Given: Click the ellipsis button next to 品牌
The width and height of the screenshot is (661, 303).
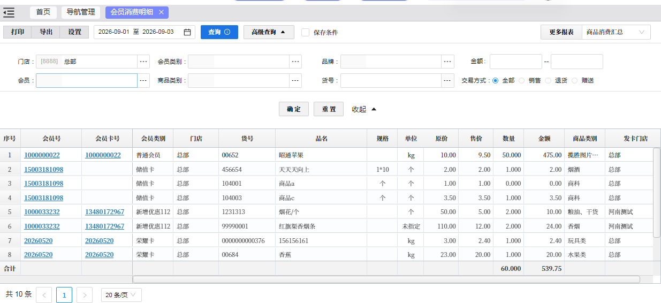Looking at the screenshot, I should pos(448,62).
